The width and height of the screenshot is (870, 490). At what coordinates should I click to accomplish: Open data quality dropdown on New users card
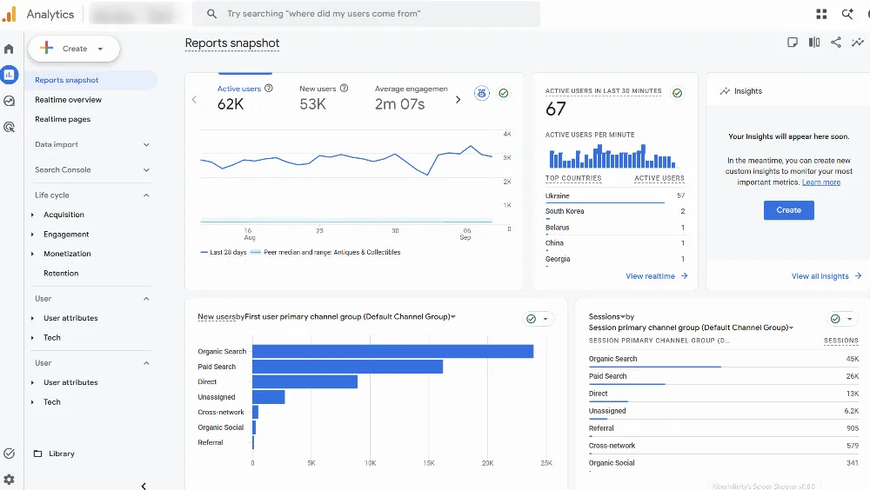point(539,319)
